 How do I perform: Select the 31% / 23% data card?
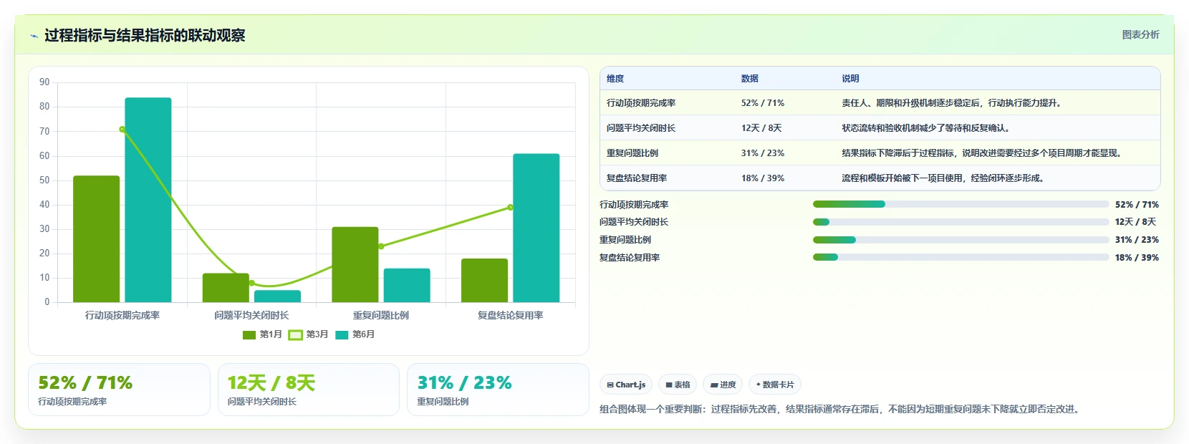click(498, 390)
